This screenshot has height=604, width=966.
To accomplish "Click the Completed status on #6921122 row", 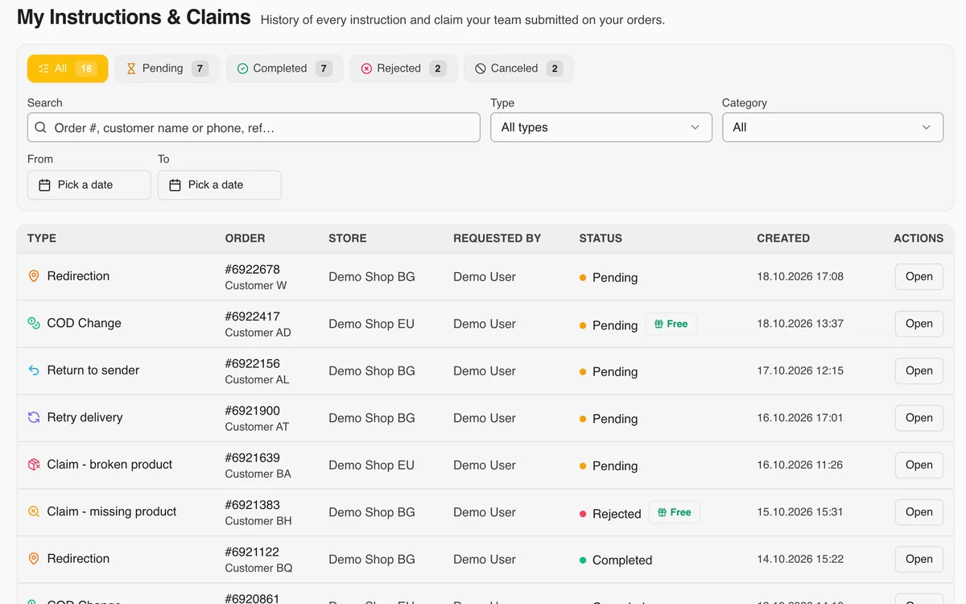I will pos(616,561).
